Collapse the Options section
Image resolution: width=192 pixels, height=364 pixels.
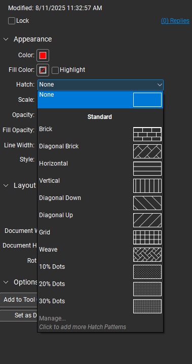6,282
